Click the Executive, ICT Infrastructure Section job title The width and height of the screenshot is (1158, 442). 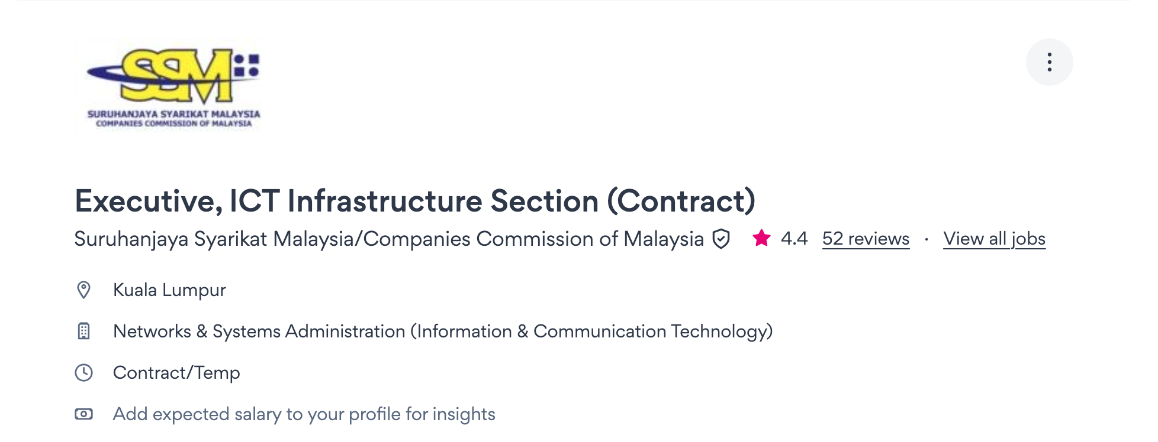tap(414, 201)
